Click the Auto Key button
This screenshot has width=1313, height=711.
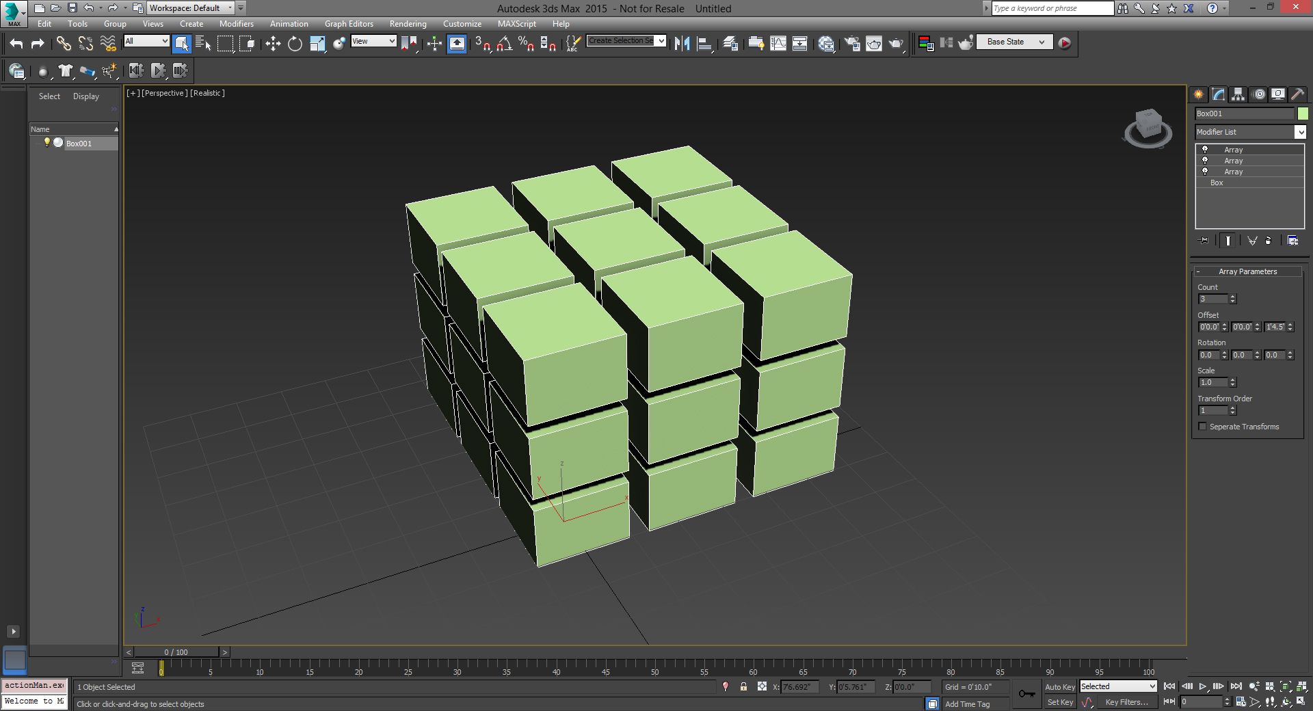coord(1059,687)
